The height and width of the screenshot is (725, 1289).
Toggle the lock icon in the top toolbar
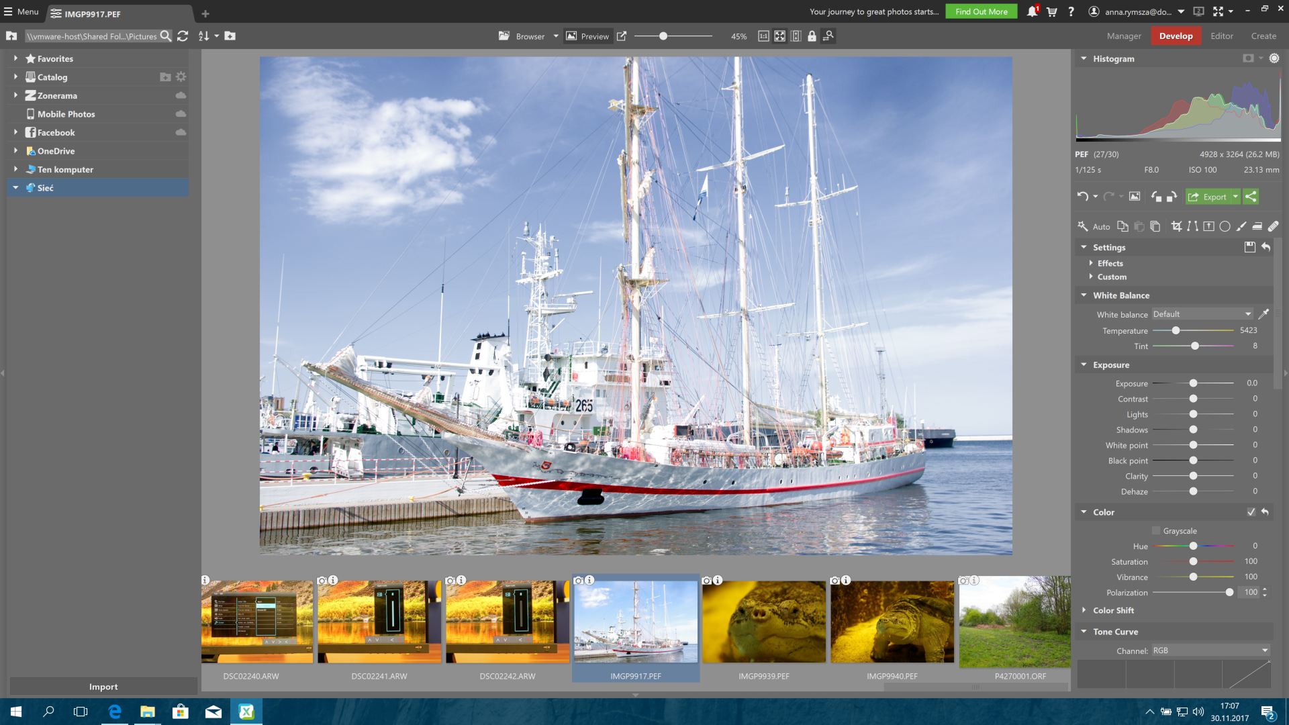tap(812, 36)
